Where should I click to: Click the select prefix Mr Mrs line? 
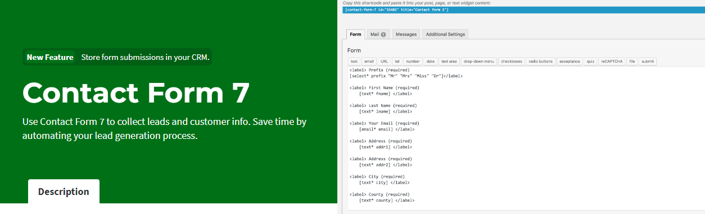click(406, 76)
